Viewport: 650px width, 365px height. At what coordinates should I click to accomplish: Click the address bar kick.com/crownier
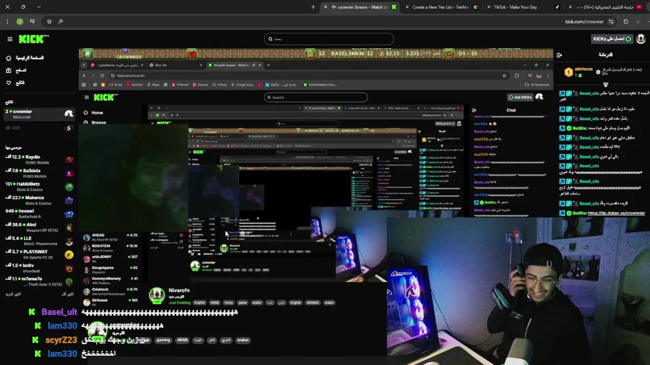584,21
